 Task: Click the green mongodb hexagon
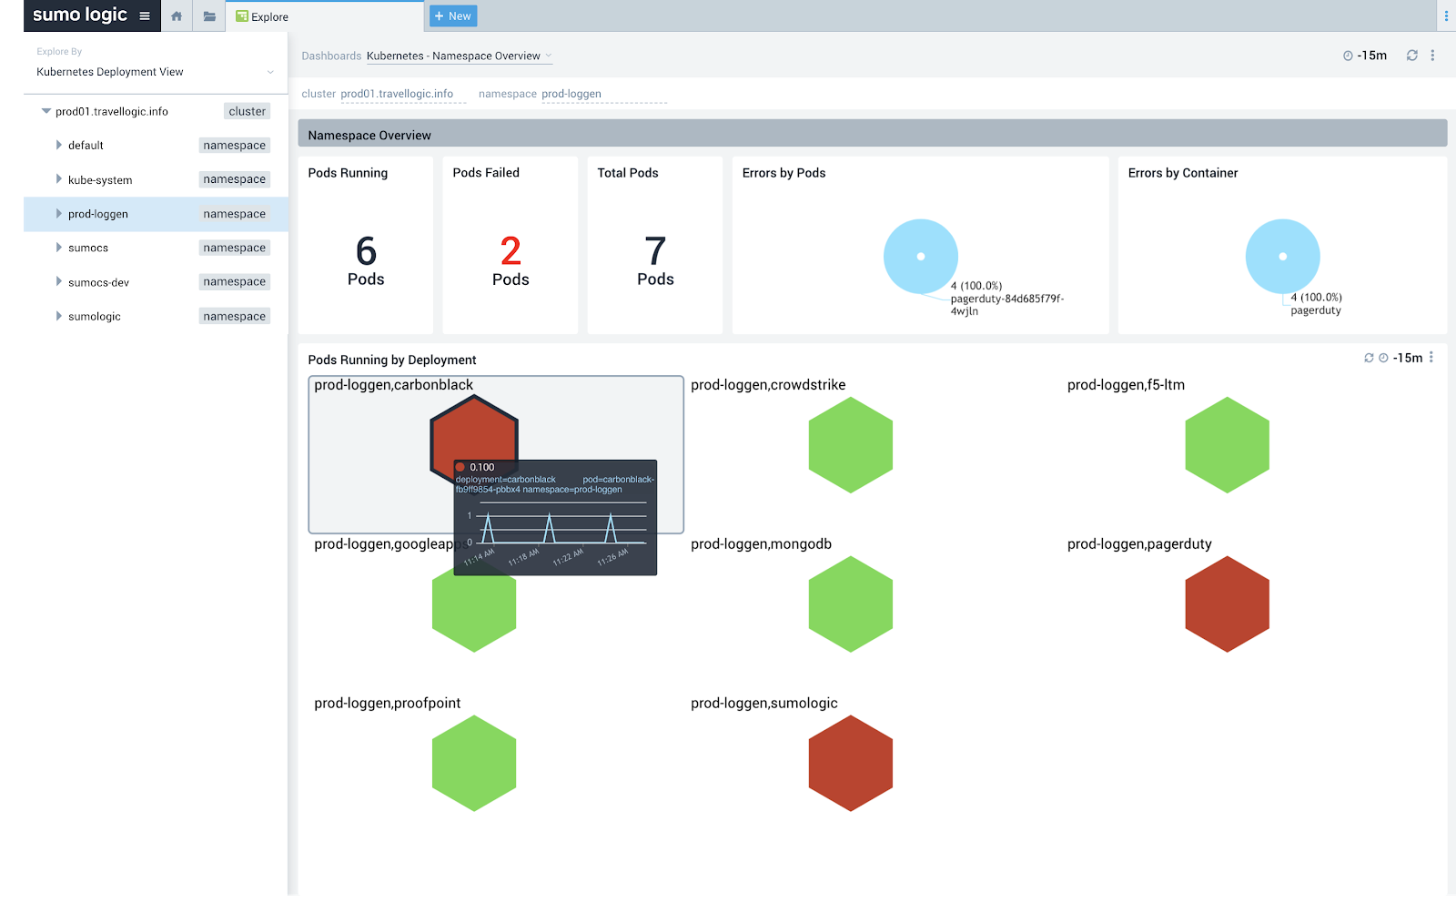point(851,604)
